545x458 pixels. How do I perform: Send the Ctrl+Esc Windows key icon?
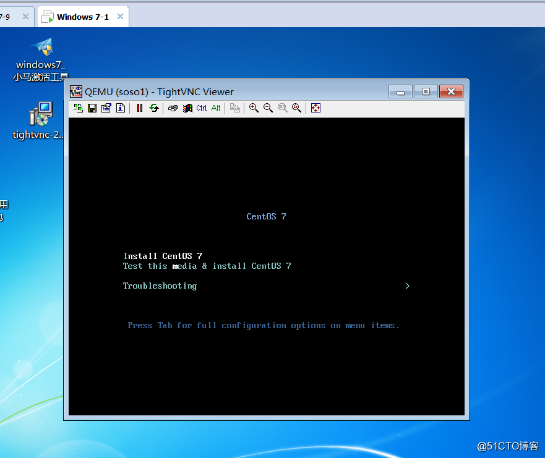pos(187,108)
